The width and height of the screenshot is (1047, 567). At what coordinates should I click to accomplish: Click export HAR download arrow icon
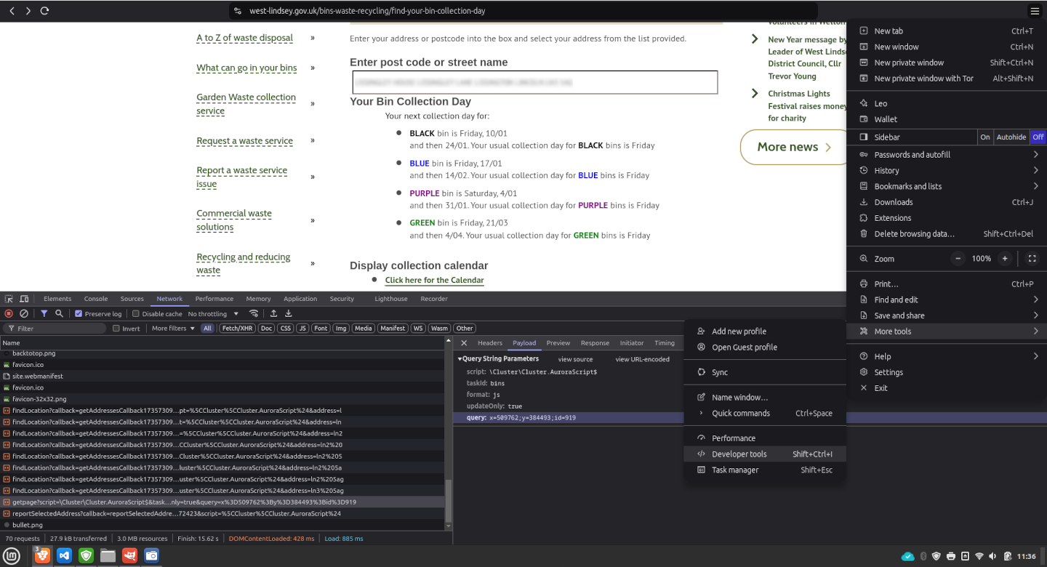(x=289, y=313)
